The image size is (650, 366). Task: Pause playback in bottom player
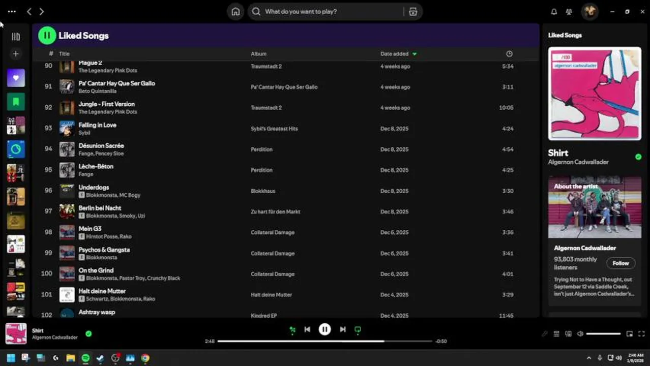tap(324, 329)
